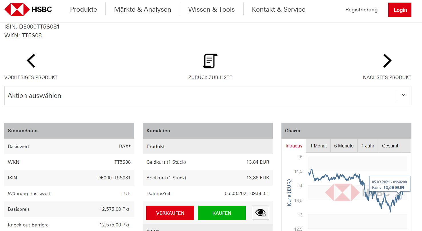Click the Basispreis value 12.575,00 Pkt.

pos(115,209)
